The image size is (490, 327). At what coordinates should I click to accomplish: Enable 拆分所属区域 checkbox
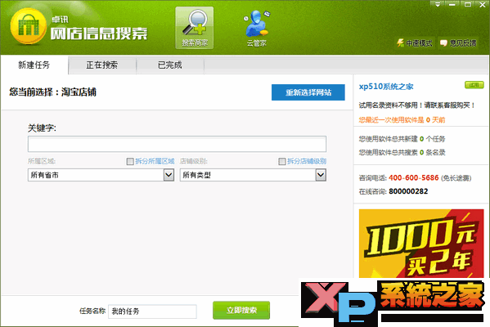coord(130,161)
